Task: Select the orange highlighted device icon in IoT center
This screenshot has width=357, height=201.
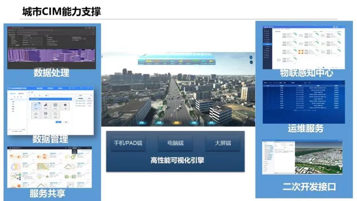Action: (x=301, y=52)
